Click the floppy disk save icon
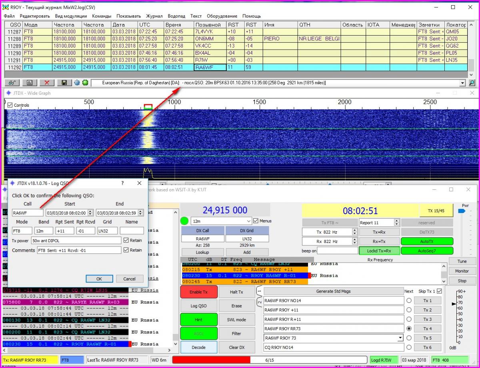This screenshot has width=480, height=368. coord(64,83)
